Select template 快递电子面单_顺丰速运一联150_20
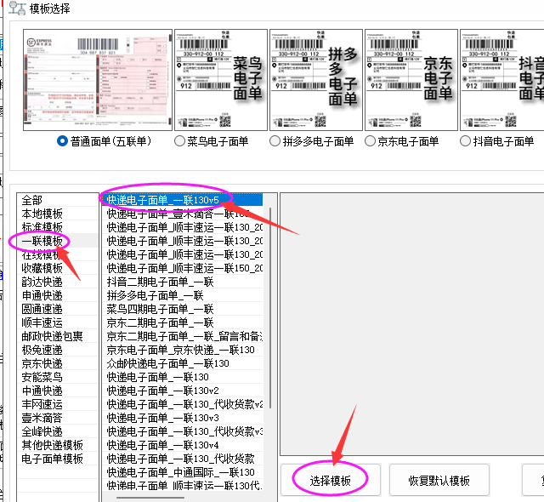The width and height of the screenshot is (544, 502). (x=183, y=268)
